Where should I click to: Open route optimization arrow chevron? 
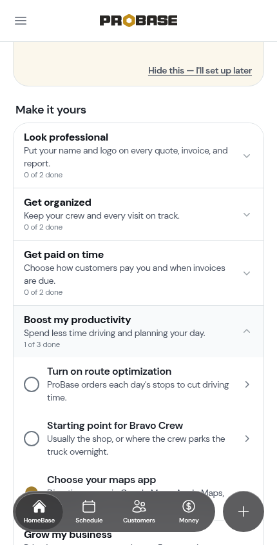pos(247,384)
